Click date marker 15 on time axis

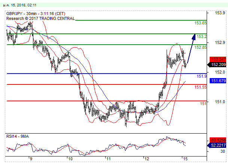(185, 159)
